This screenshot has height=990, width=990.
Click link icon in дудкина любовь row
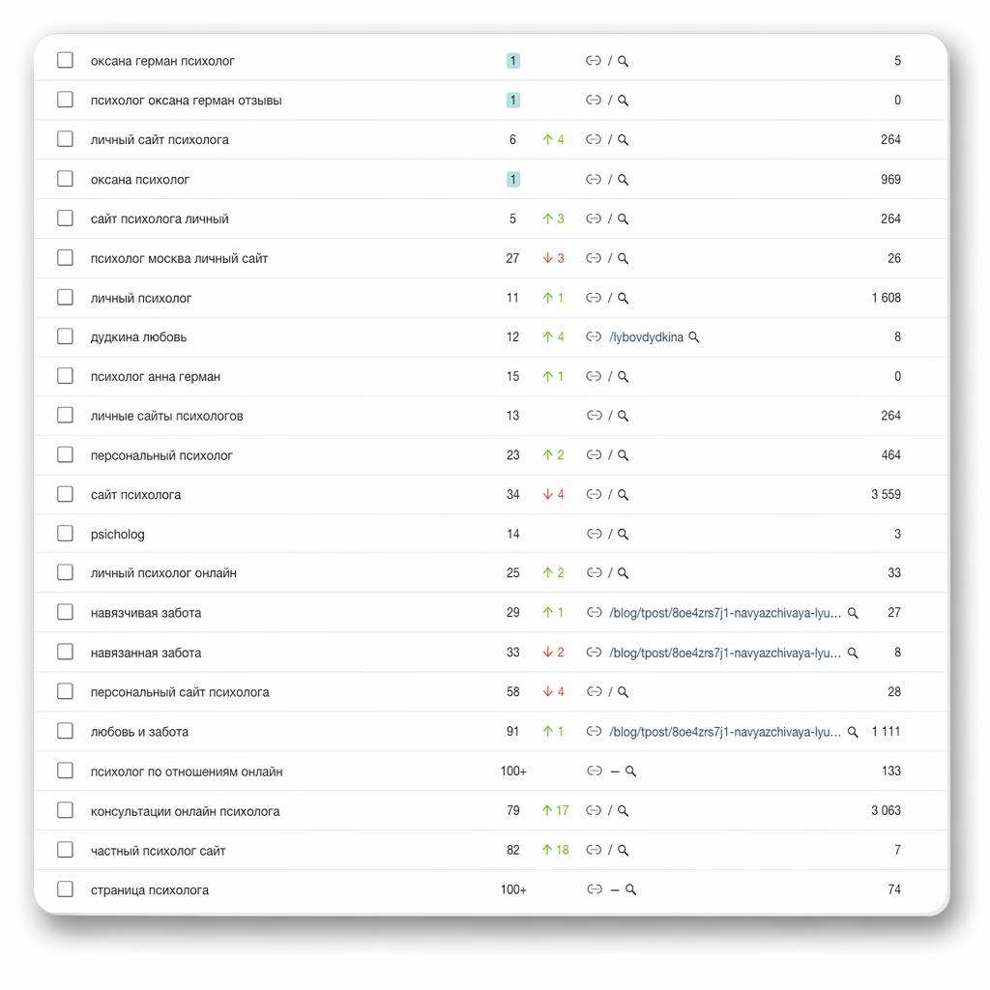click(x=593, y=336)
